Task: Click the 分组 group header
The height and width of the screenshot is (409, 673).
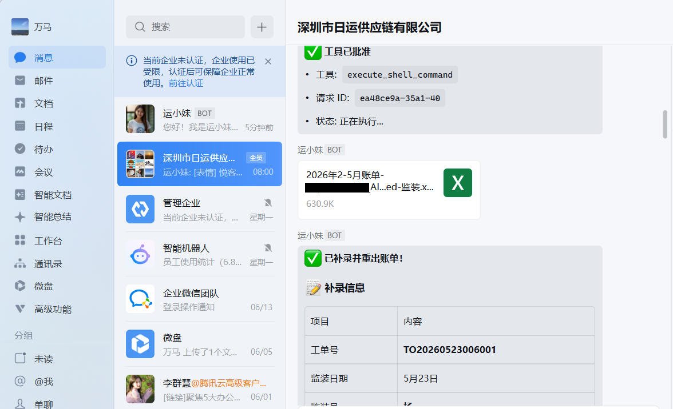Action: pyautogui.click(x=23, y=335)
